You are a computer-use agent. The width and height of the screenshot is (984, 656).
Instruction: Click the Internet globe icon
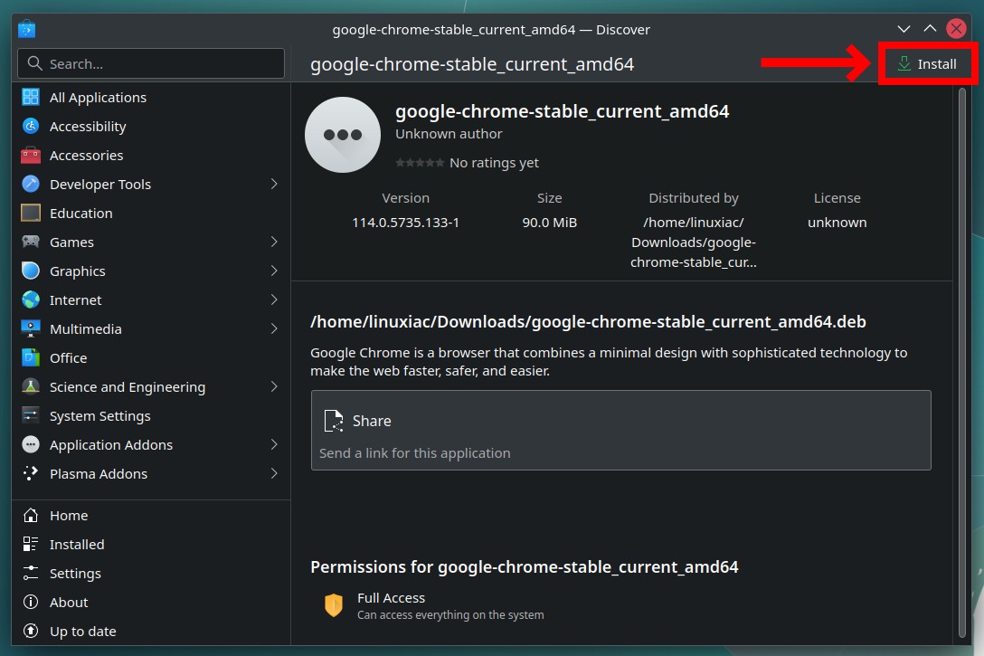(x=30, y=299)
